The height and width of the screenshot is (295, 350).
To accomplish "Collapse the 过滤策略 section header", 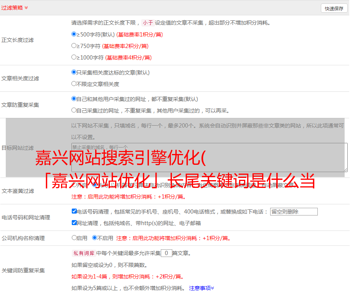I will (x=15, y=8).
